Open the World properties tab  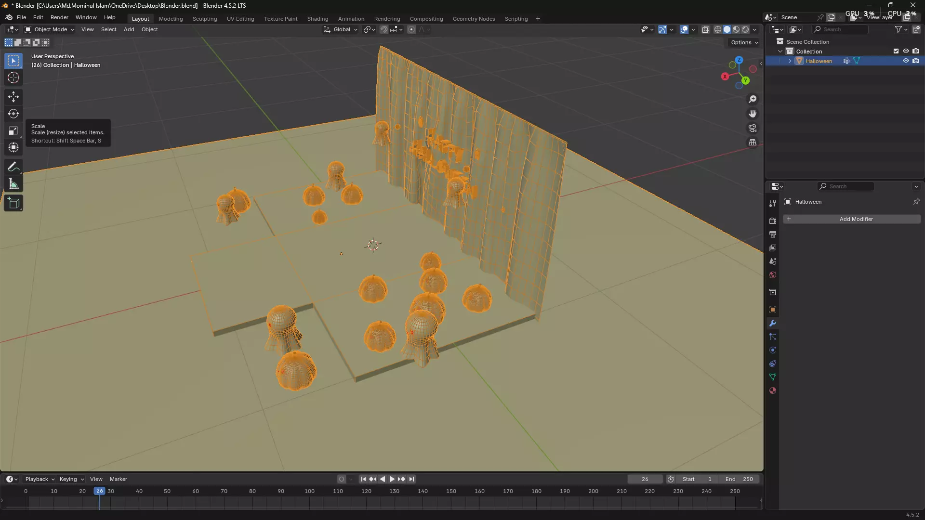tap(773, 275)
